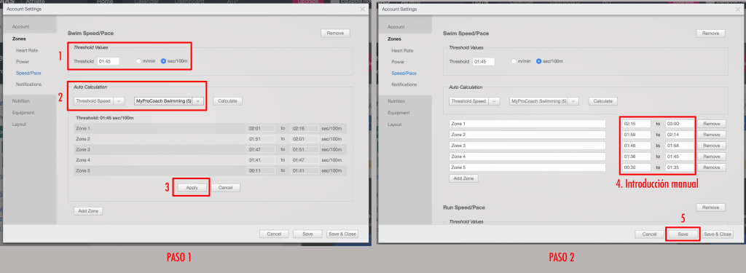Click Calculate in PASO 1 window

point(227,101)
